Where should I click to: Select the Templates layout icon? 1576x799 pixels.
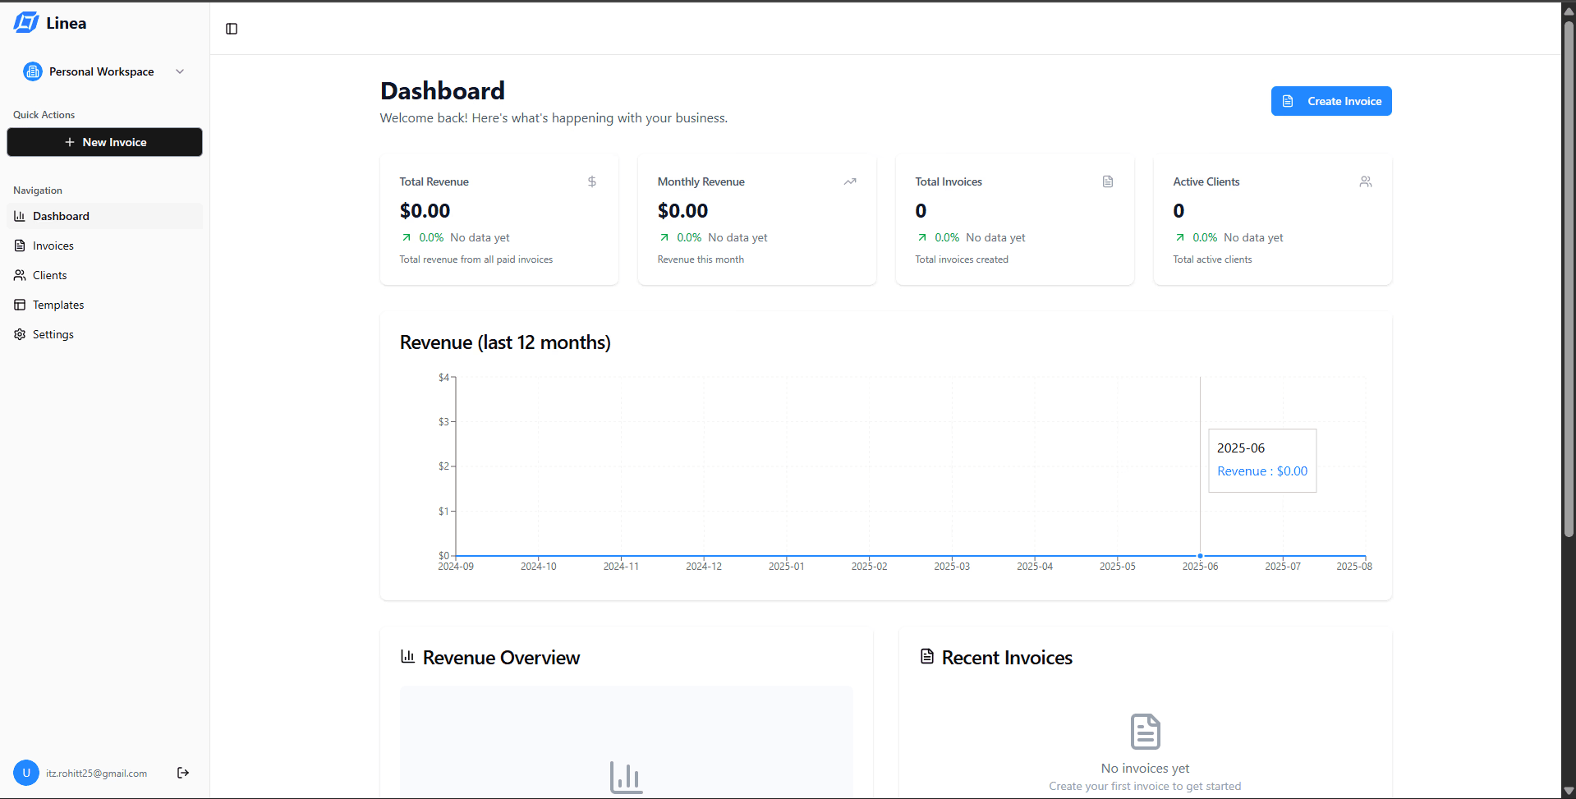[x=20, y=305]
